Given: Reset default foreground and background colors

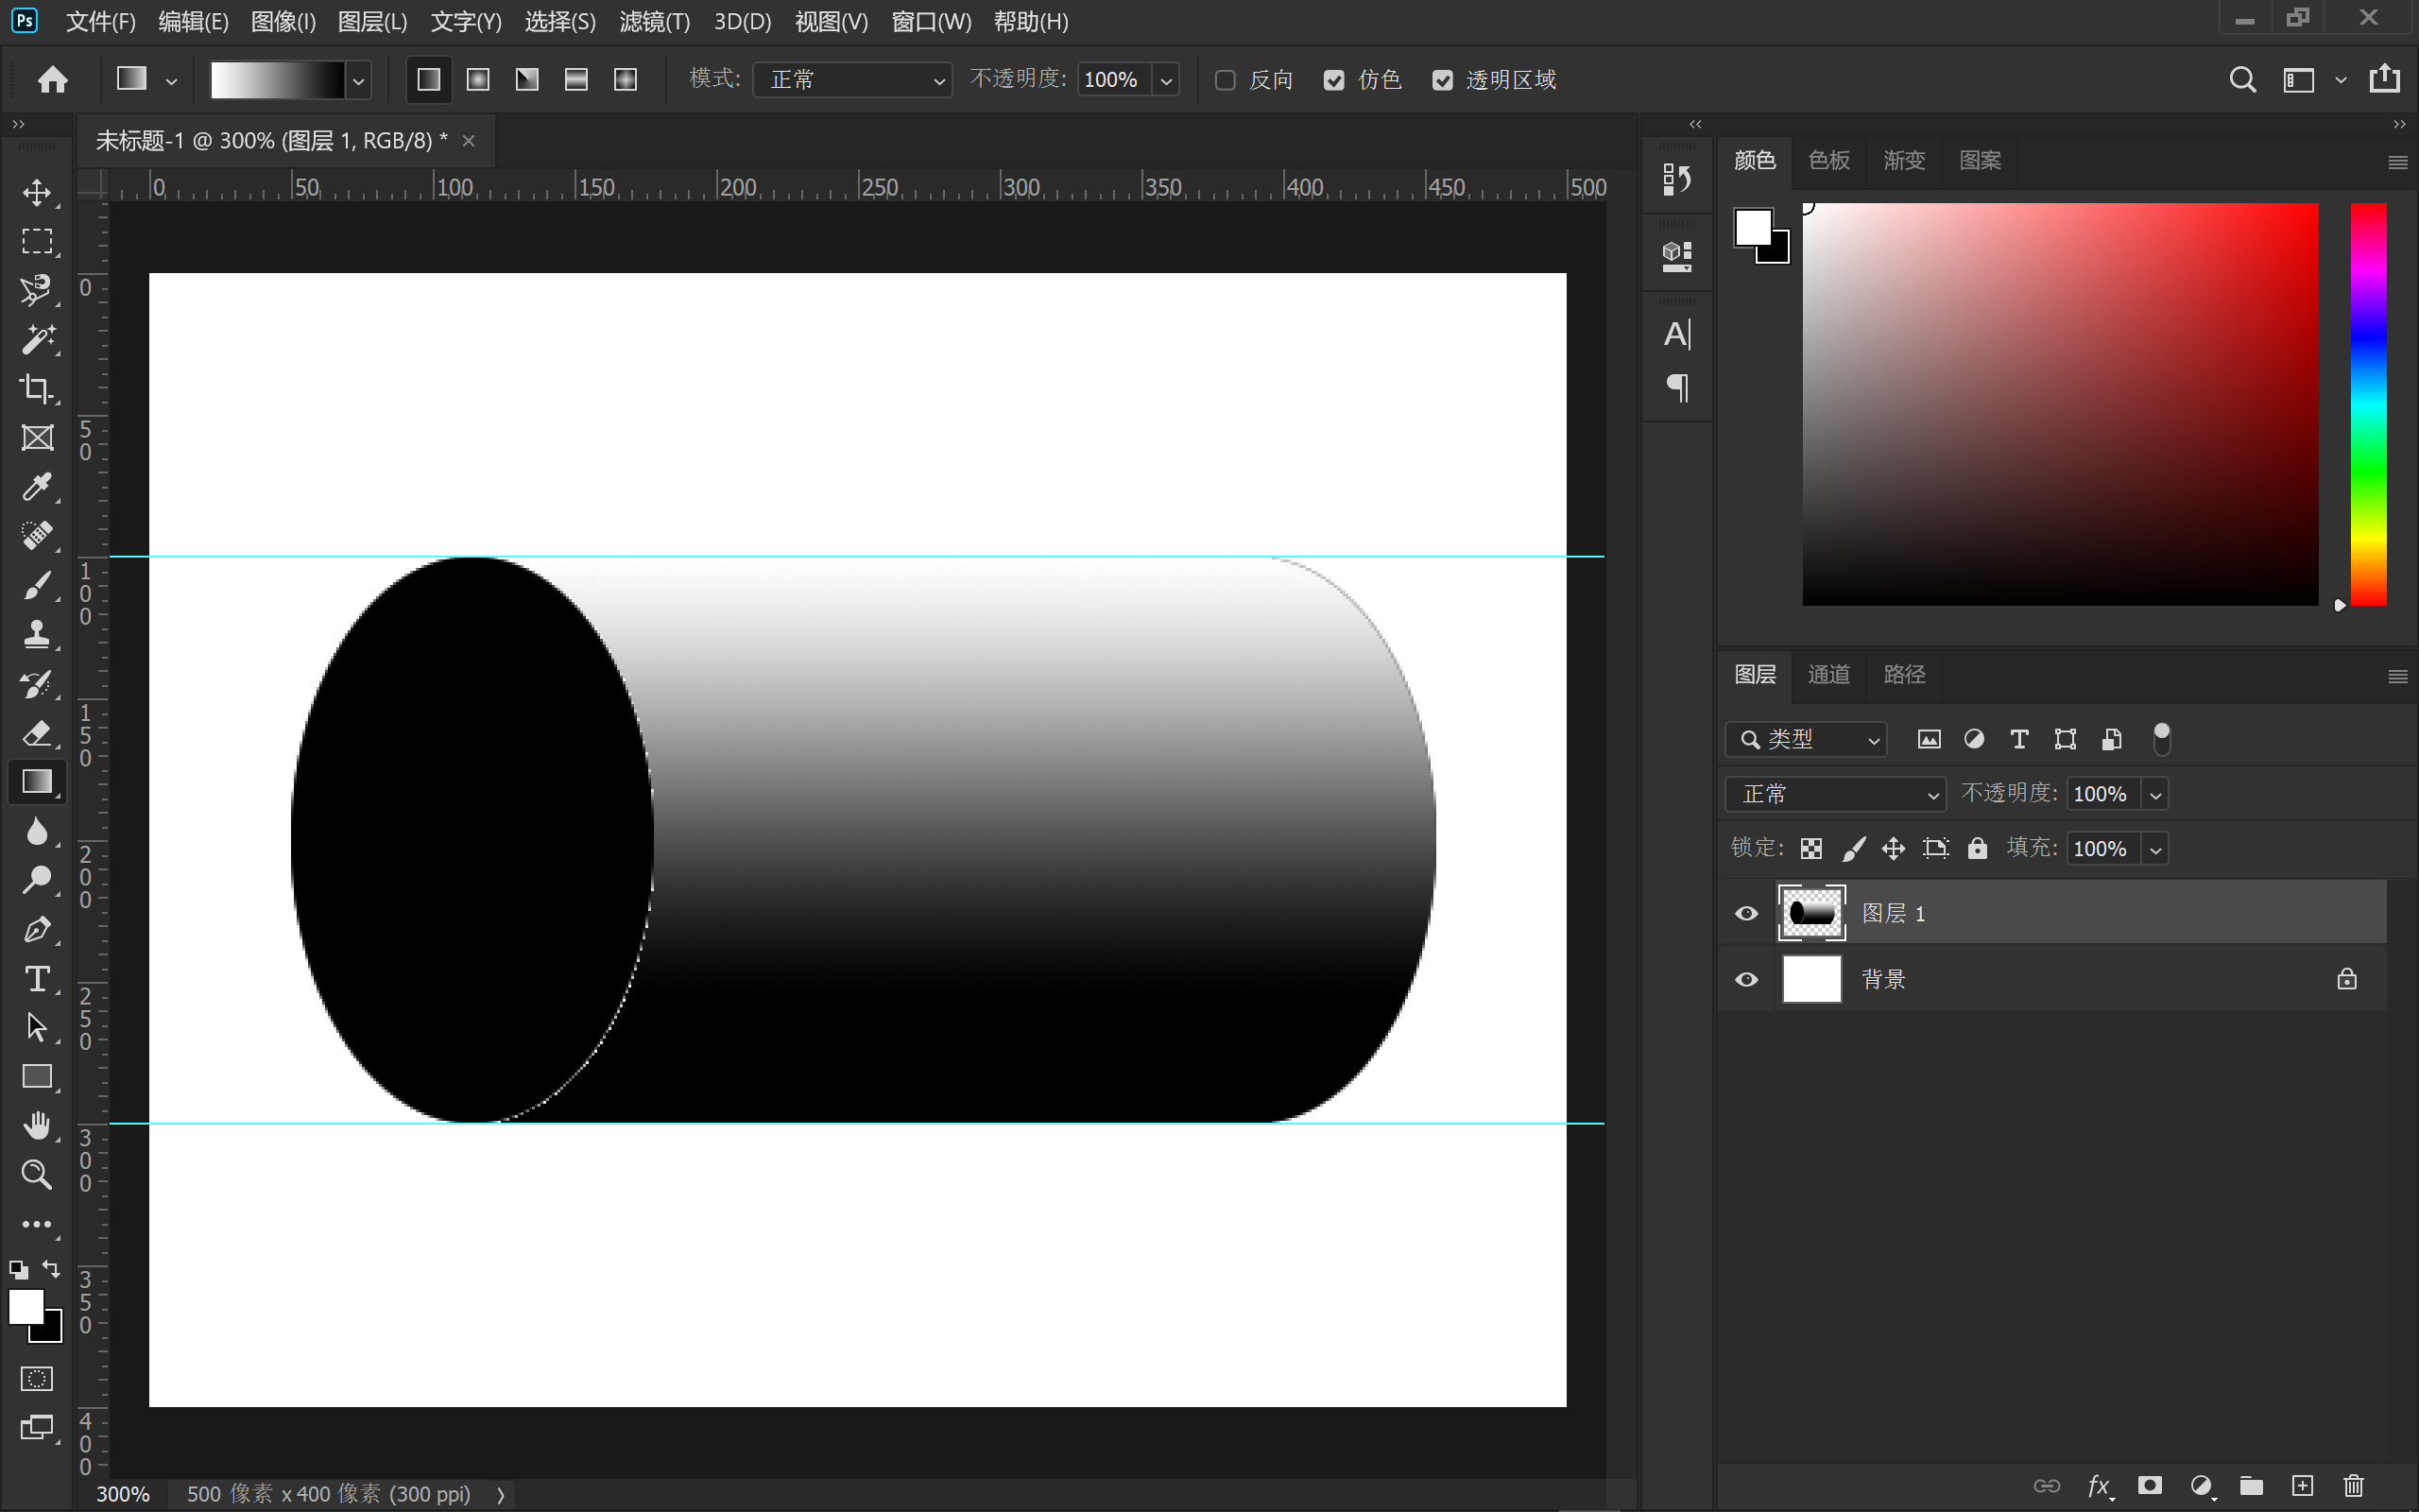Looking at the screenshot, I should (x=18, y=1271).
